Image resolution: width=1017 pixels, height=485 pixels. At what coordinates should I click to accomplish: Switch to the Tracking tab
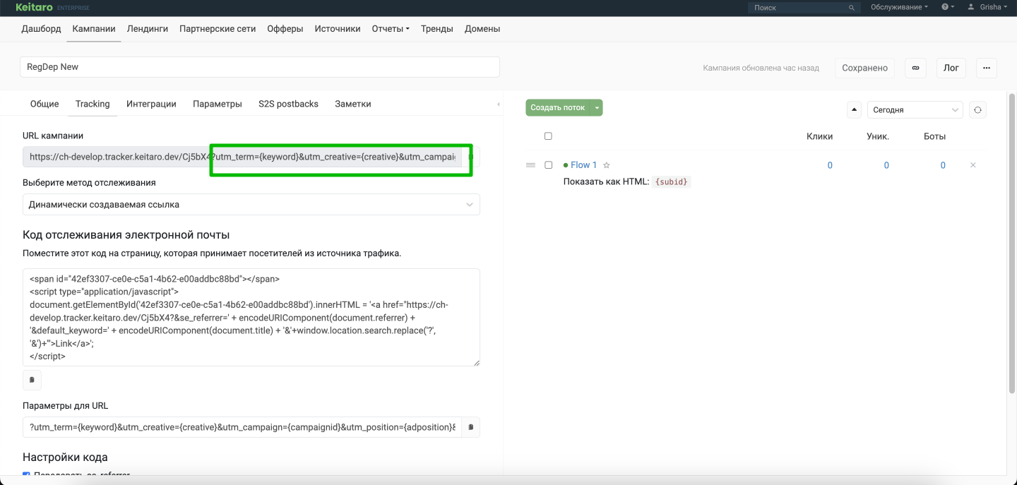pyautogui.click(x=93, y=104)
